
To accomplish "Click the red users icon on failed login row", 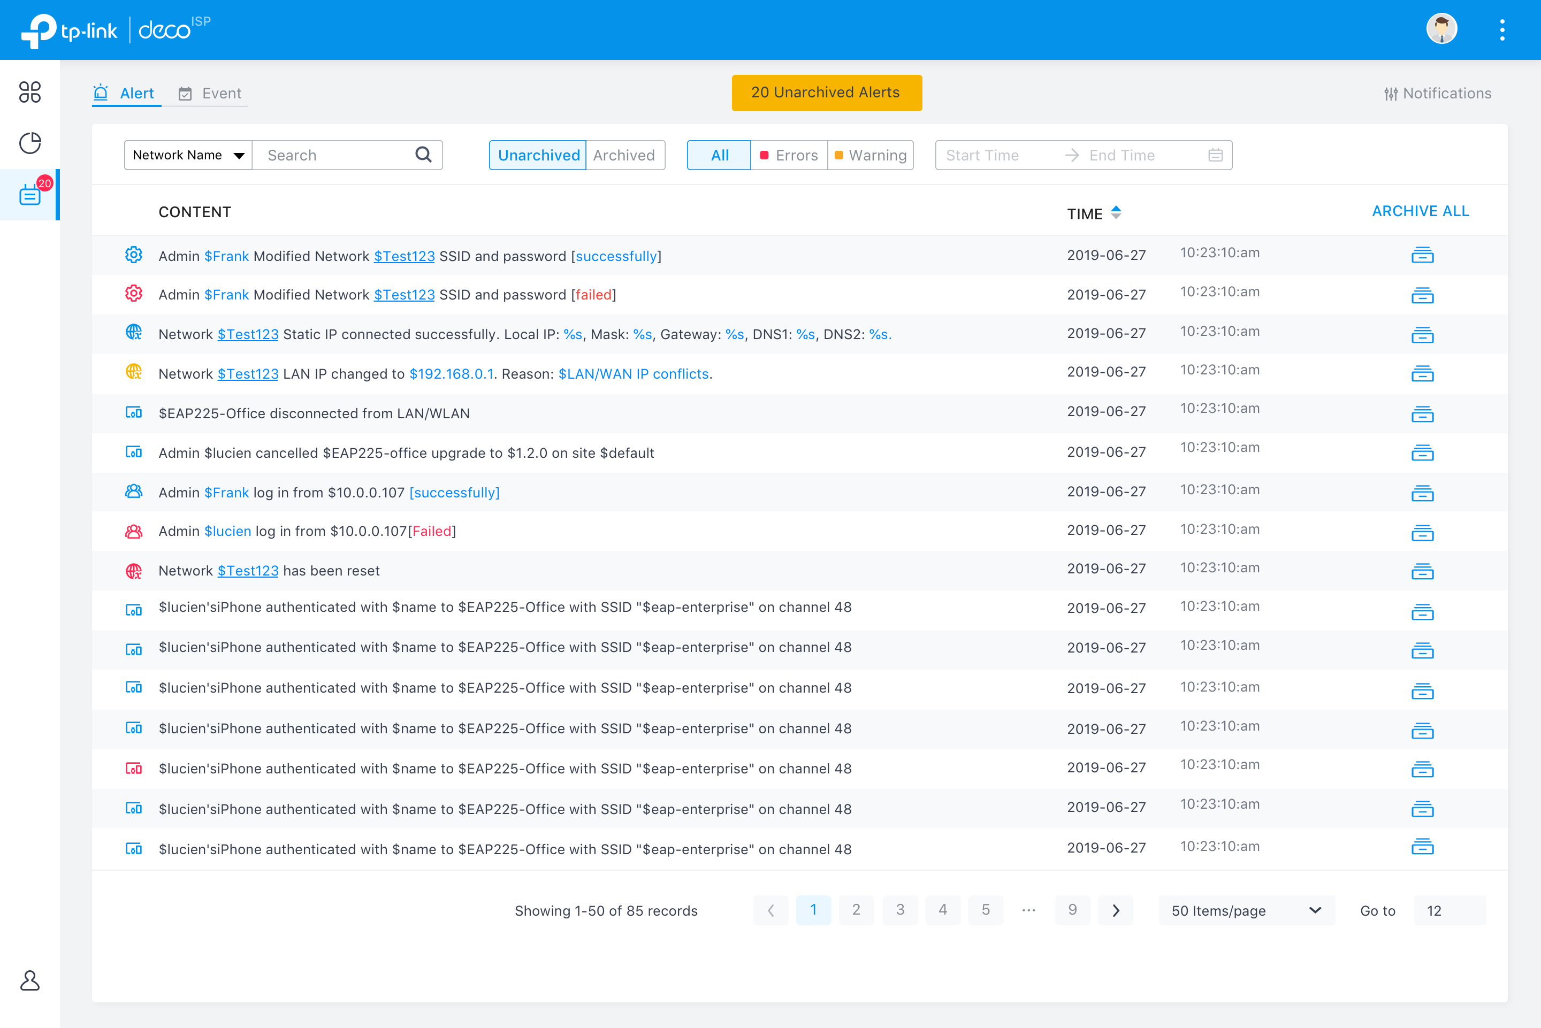I will pyautogui.click(x=134, y=531).
